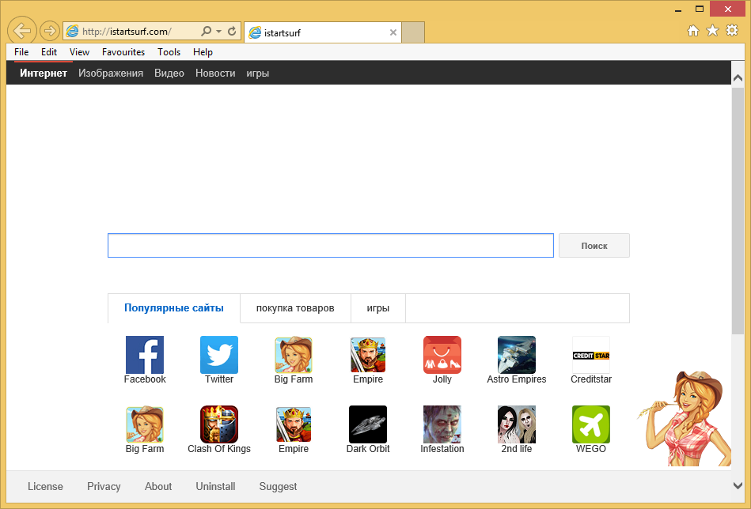Open the Uninstall footer link
751x509 pixels.
tap(215, 487)
